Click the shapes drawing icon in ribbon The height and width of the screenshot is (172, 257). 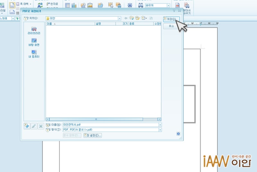[x=83, y=5]
